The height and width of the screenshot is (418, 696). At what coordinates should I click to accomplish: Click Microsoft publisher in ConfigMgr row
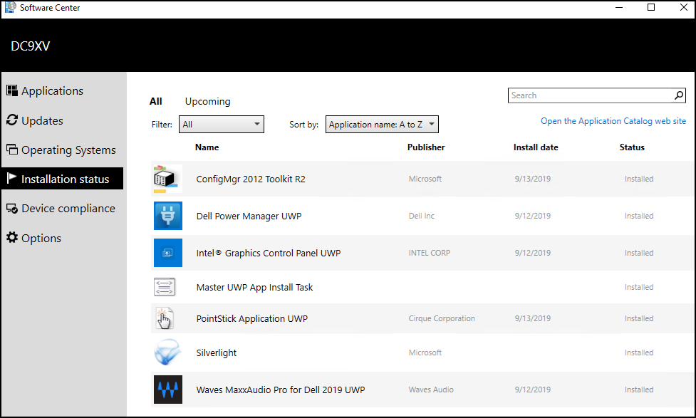[425, 179]
